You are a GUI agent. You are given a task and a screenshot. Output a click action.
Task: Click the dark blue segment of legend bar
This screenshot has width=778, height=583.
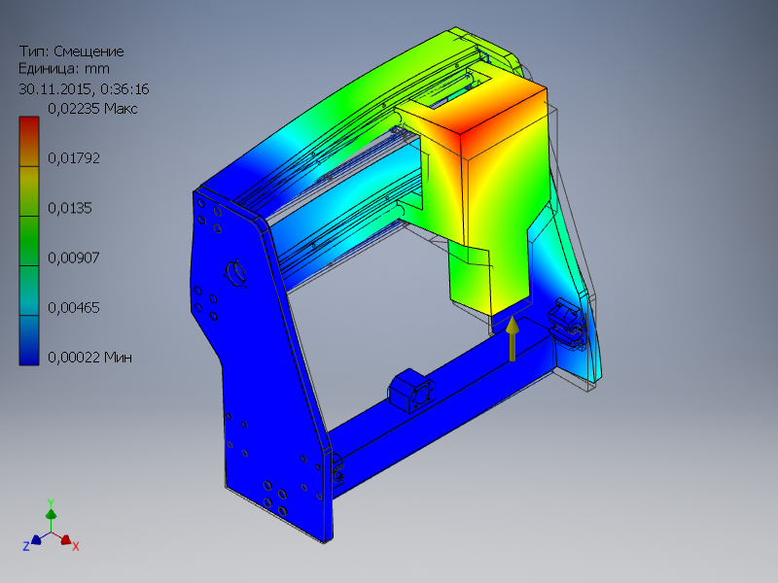(29, 341)
